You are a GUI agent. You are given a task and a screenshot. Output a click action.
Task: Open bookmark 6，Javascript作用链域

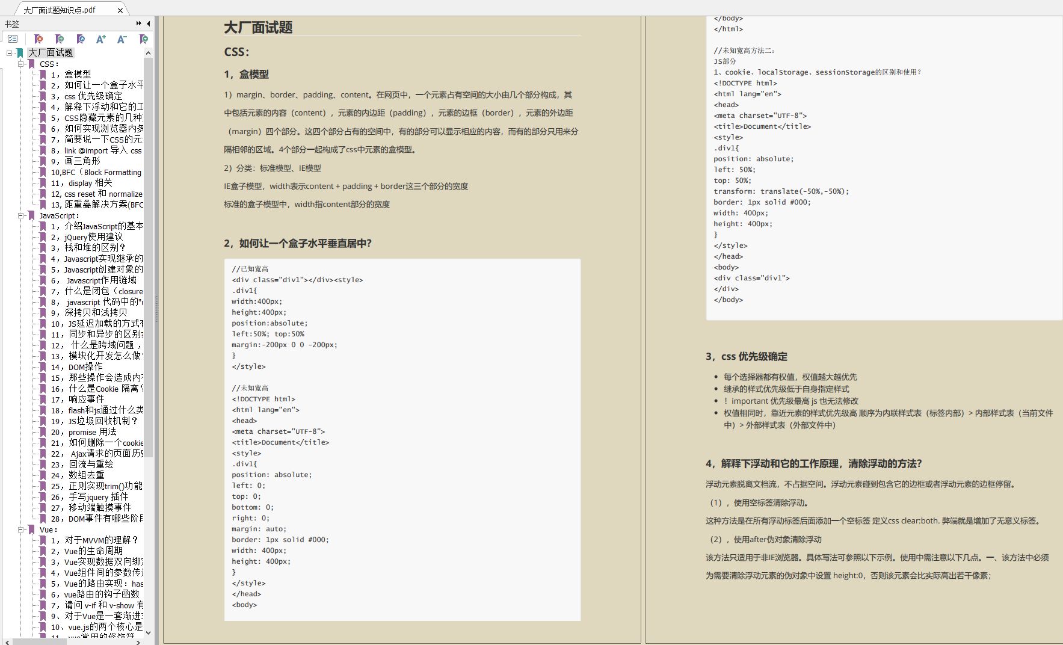94,280
